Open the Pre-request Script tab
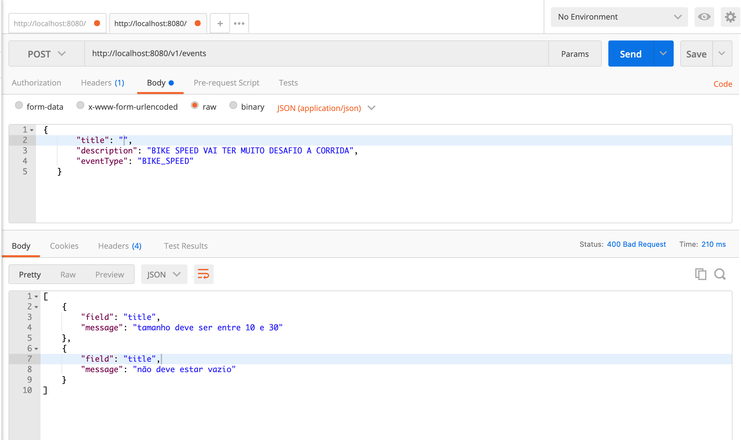This screenshot has height=440, width=741. click(x=226, y=83)
